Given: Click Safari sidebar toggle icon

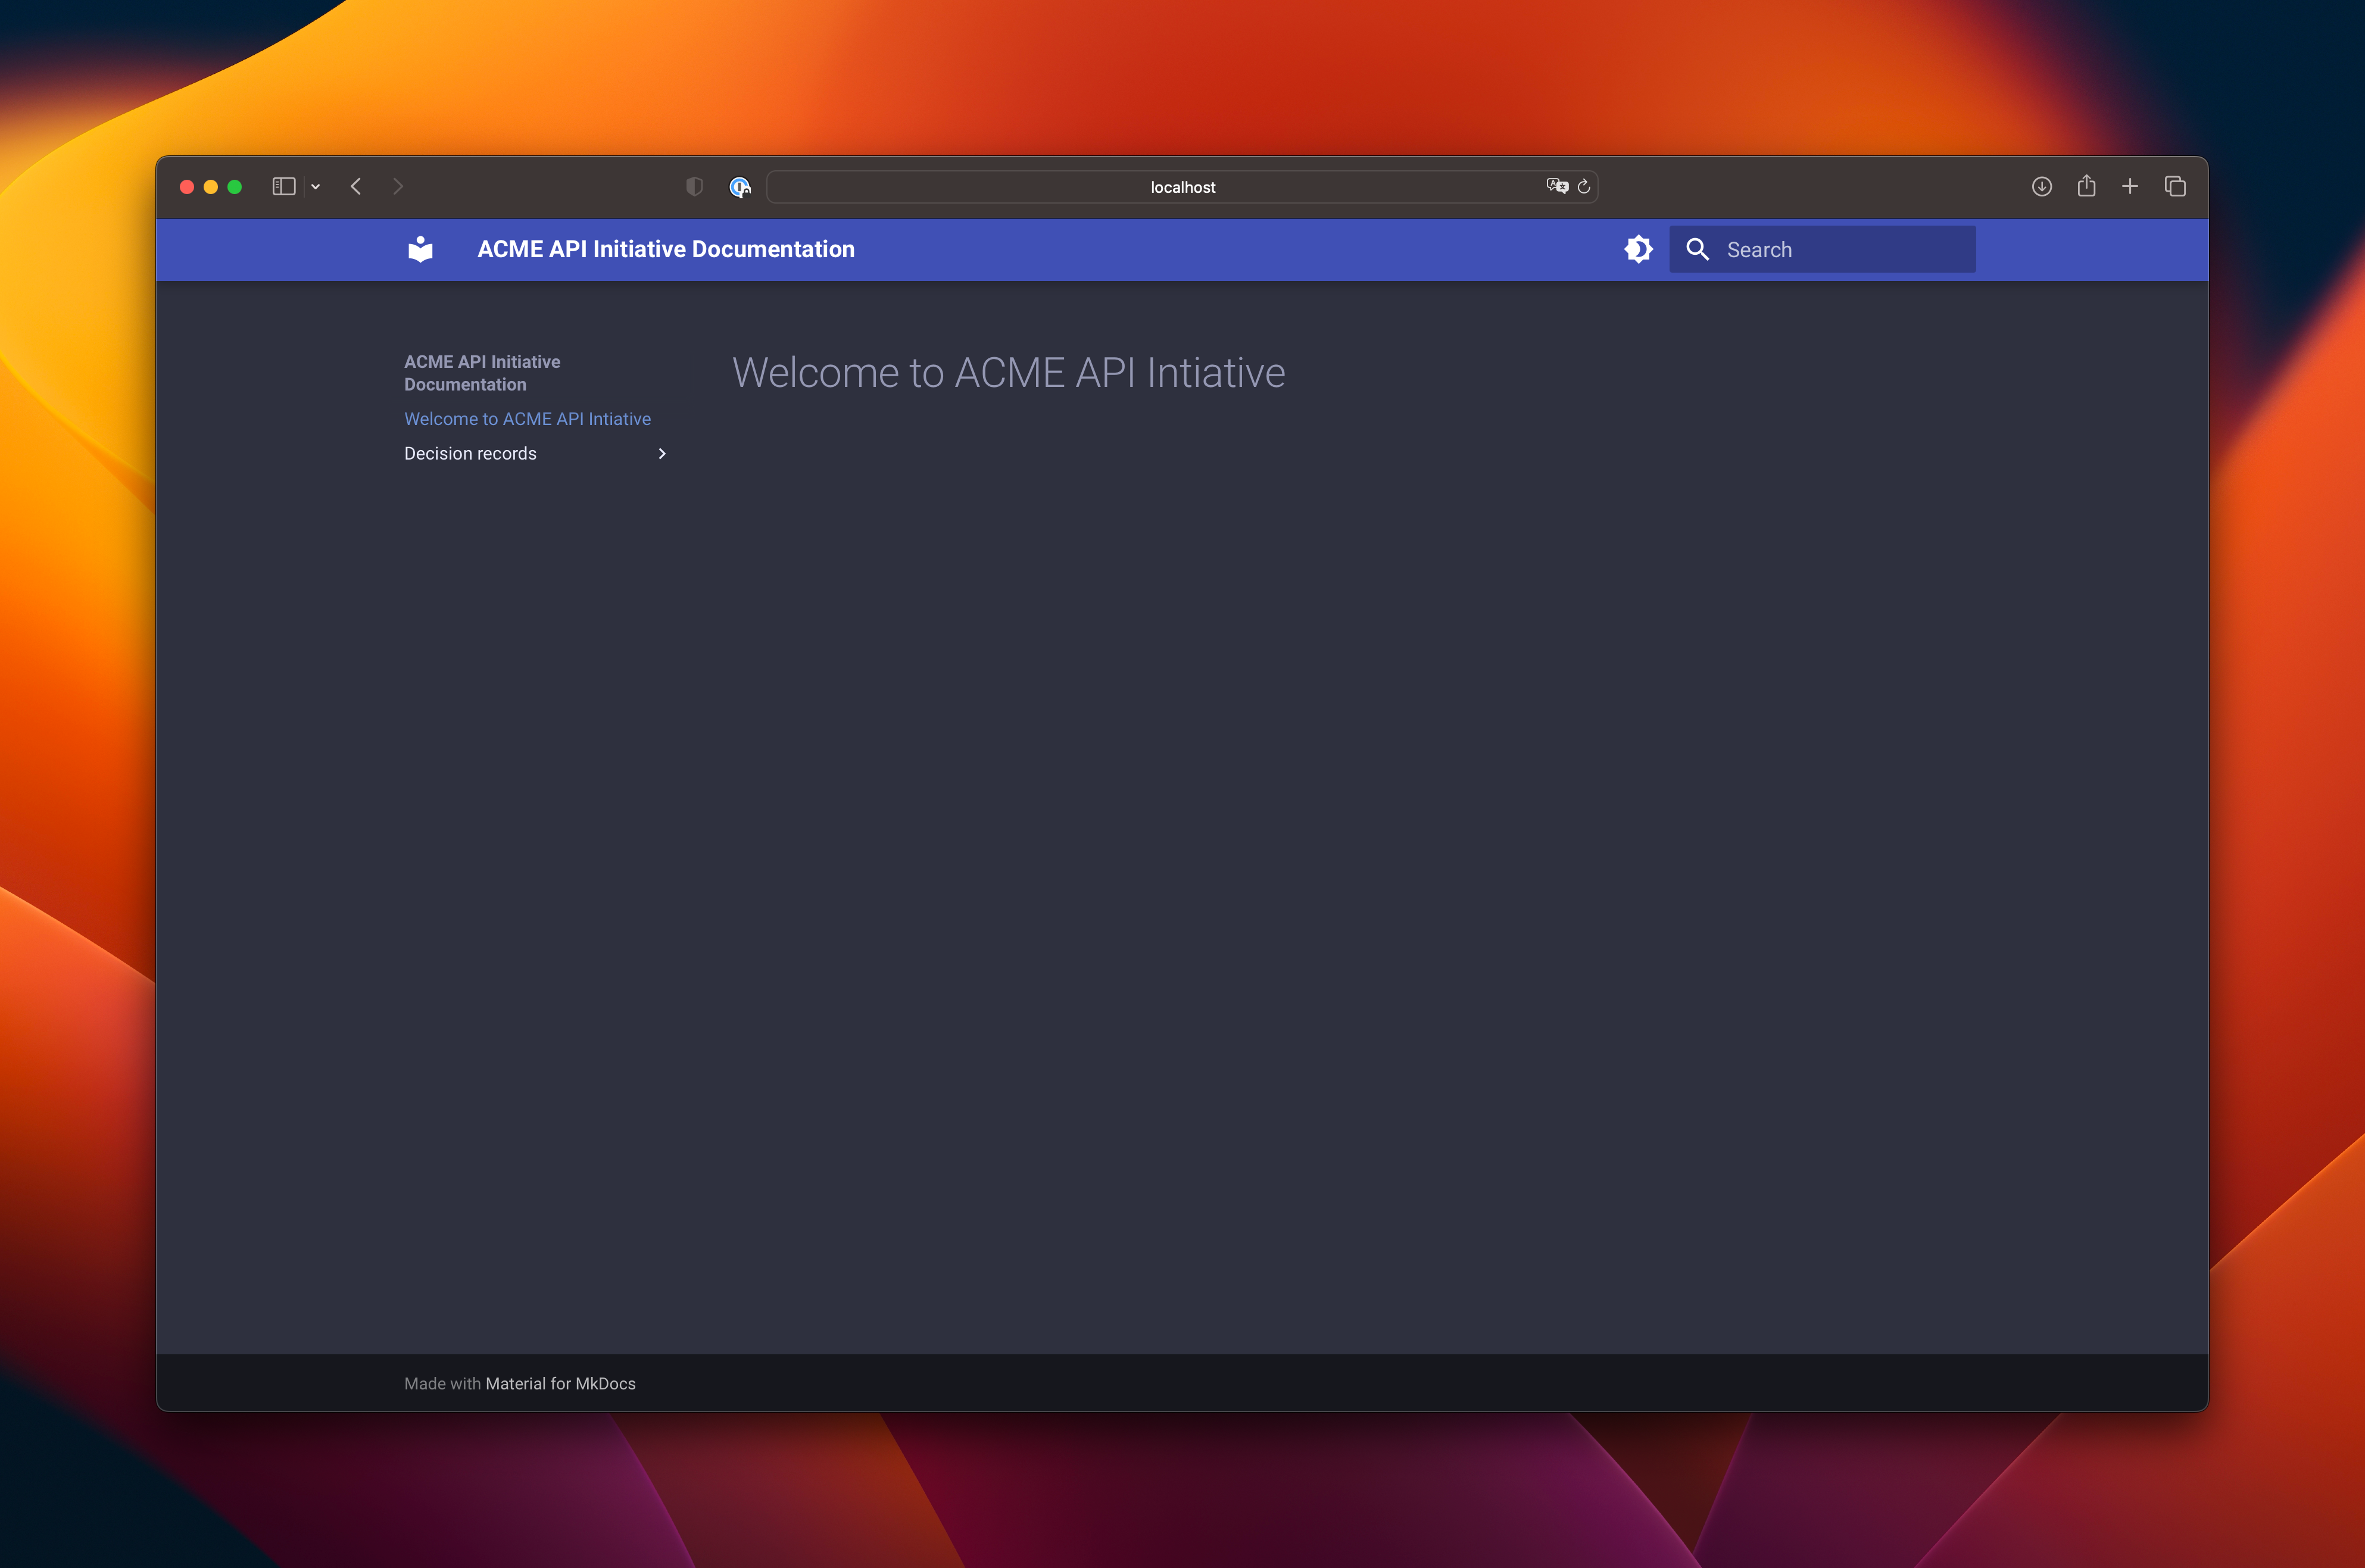Looking at the screenshot, I should (284, 187).
